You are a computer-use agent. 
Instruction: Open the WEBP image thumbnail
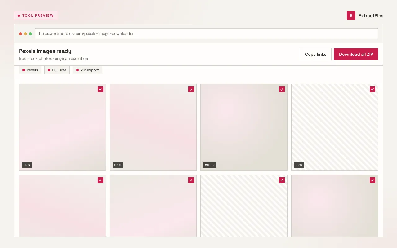(x=244, y=127)
